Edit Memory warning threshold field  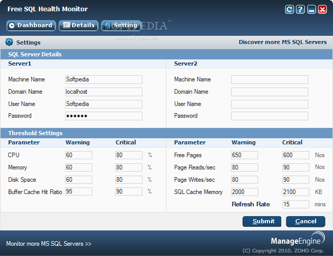(x=78, y=167)
